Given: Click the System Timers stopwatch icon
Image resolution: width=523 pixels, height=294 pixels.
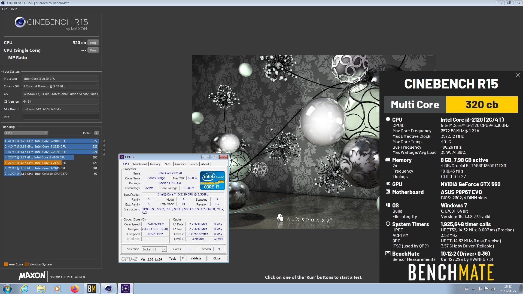Looking at the screenshot, I should click(x=388, y=223).
